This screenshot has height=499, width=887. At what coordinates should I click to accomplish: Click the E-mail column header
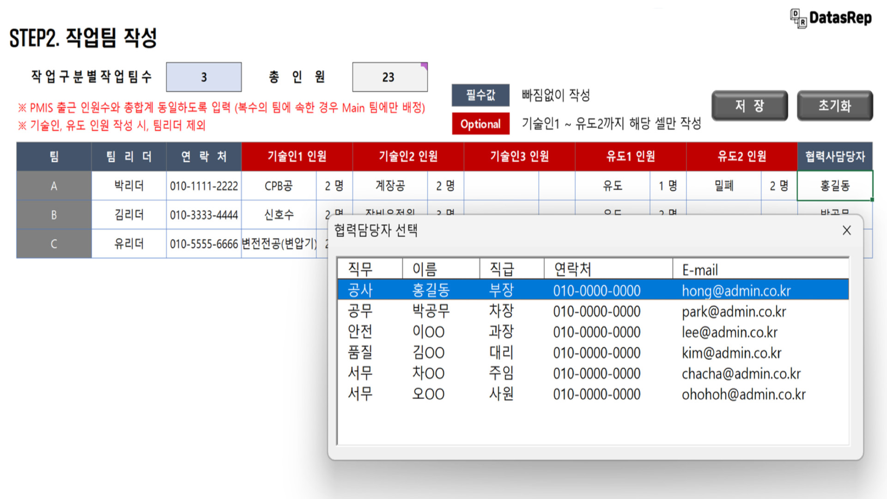(699, 269)
